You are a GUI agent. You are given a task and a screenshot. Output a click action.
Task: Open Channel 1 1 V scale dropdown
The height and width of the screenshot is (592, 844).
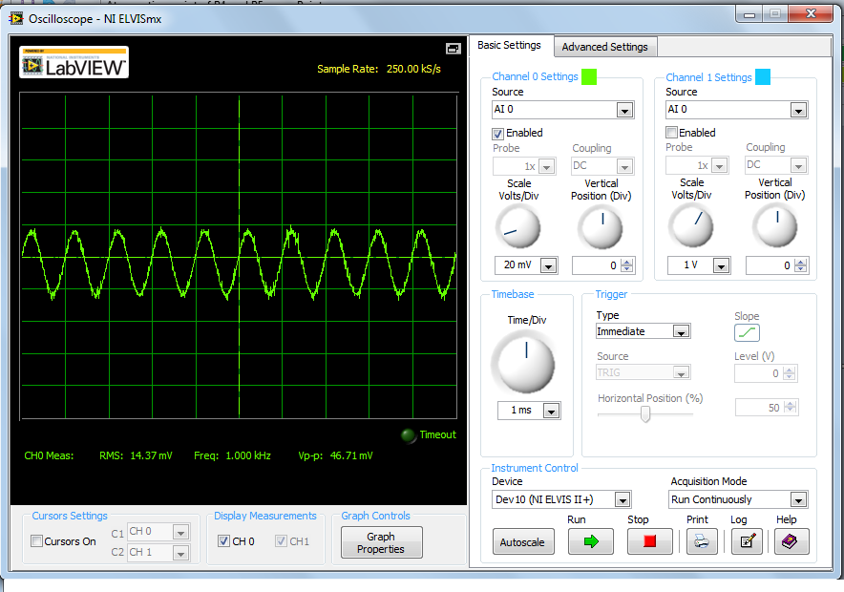pos(721,265)
